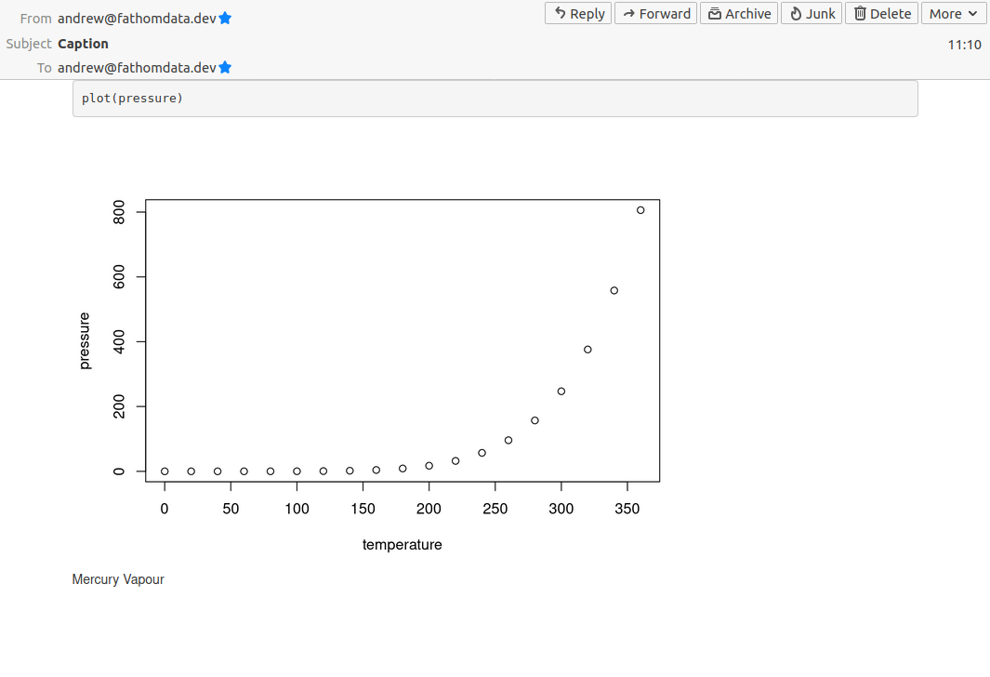Click the Reply button
Viewport: 990px width, 677px height.
click(577, 13)
